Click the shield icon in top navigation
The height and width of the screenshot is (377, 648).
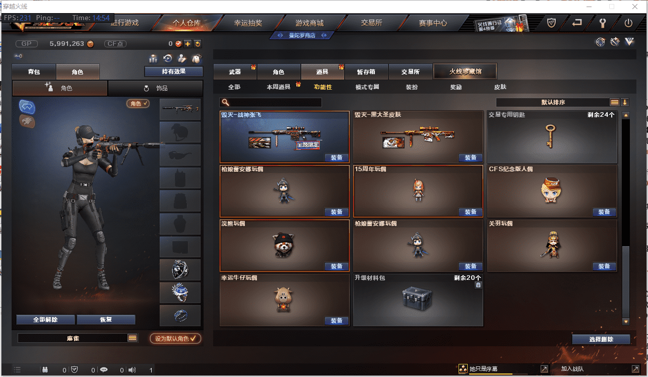click(552, 23)
